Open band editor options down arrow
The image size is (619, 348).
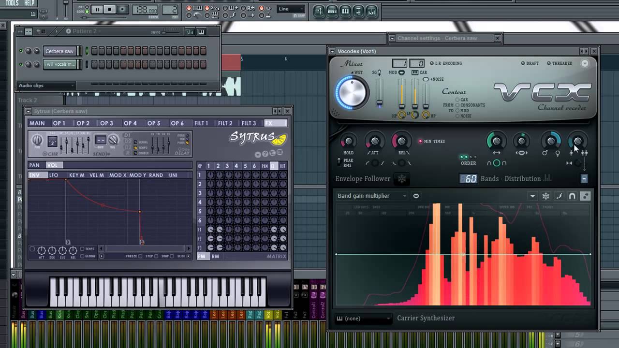(532, 196)
